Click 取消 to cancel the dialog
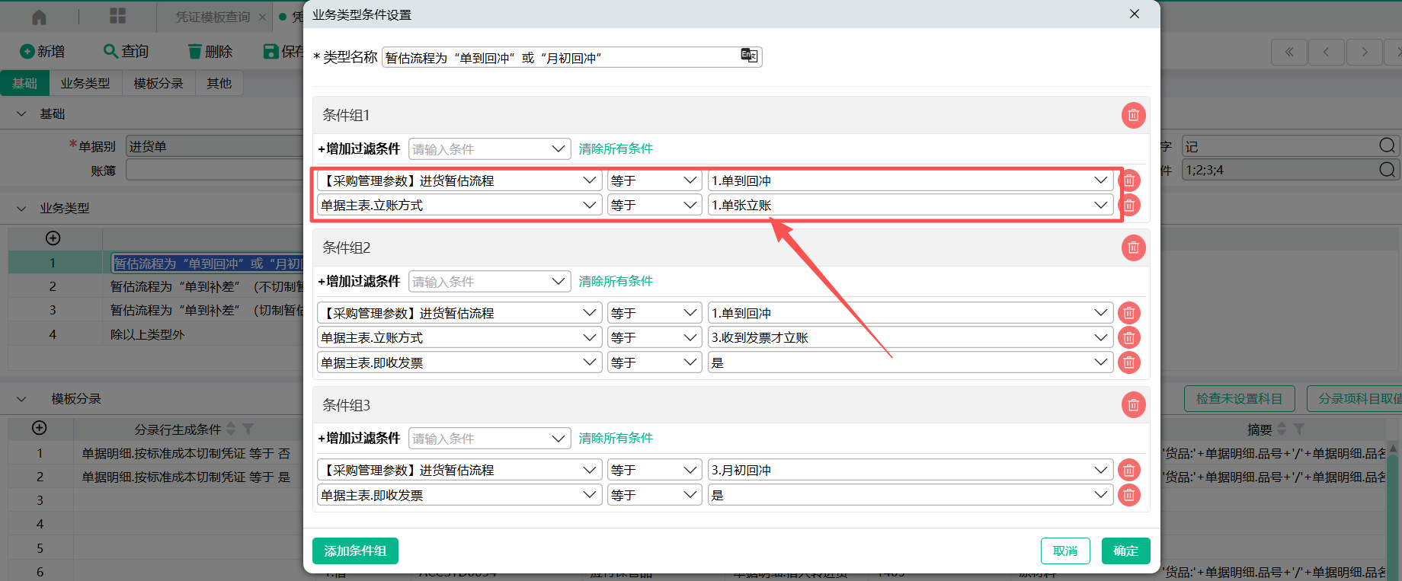The width and height of the screenshot is (1402, 581). click(x=1064, y=551)
